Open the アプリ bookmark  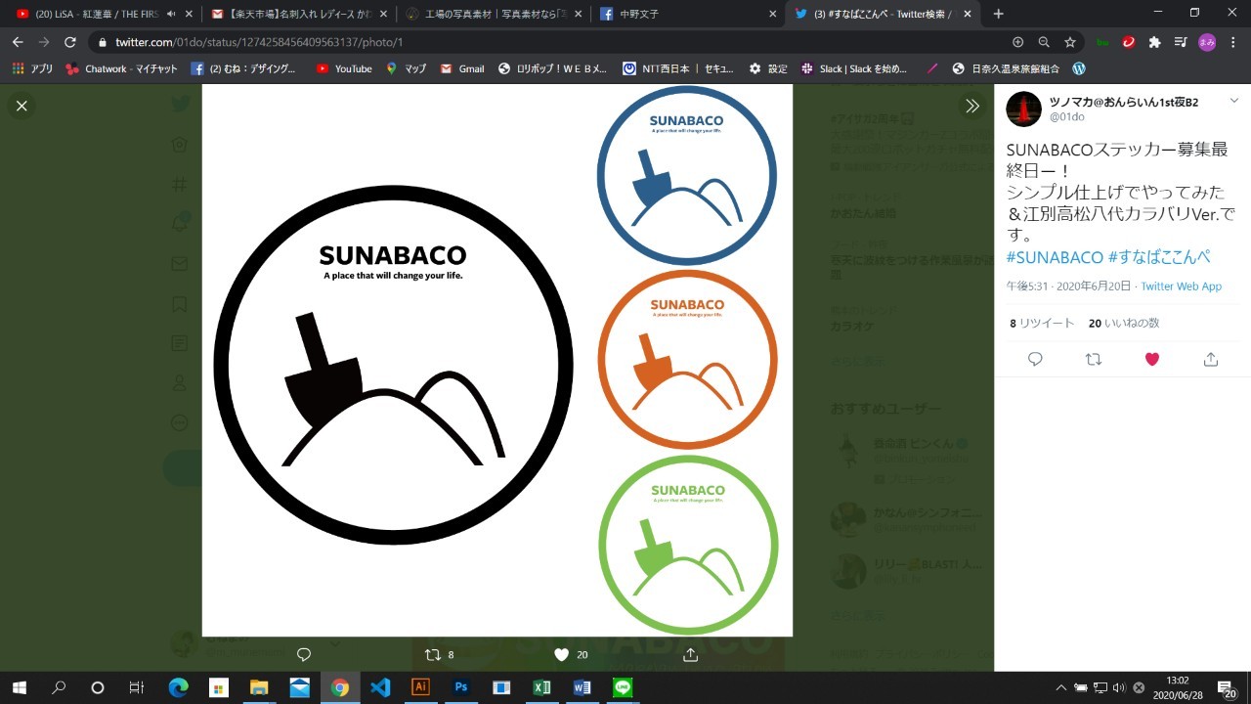(32, 68)
